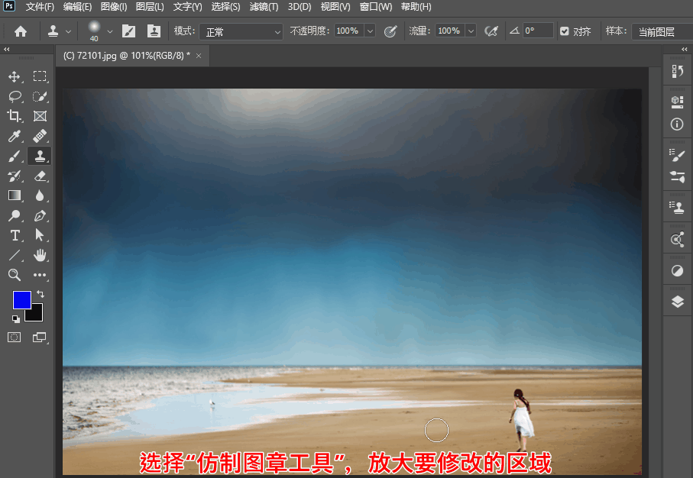The height and width of the screenshot is (478, 693).
Task: Open the 流量 flow slider dropdown
Action: 471,31
